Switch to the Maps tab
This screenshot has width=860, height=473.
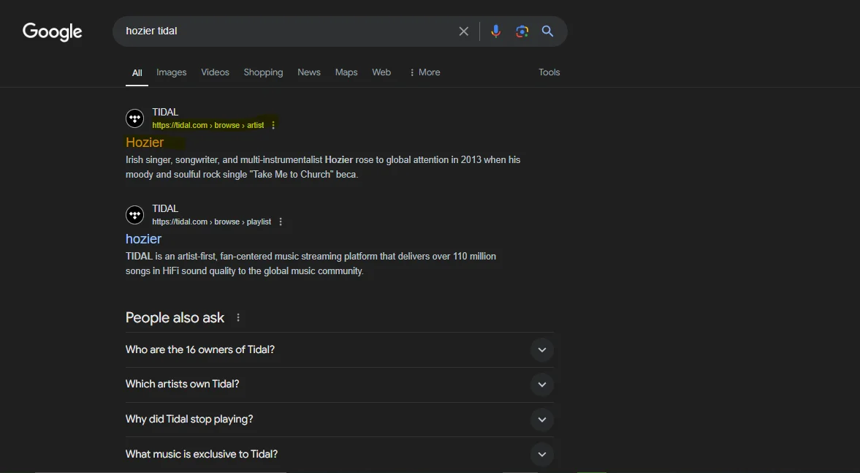pyautogui.click(x=346, y=72)
